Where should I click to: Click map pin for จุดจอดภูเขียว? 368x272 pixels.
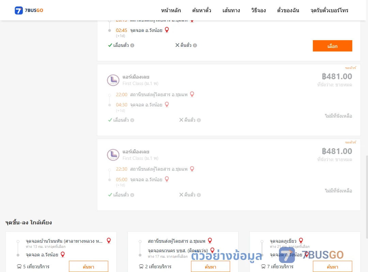pyautogui.click(x=301, y=241)
